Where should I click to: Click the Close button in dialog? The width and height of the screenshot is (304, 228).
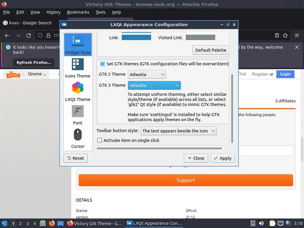196,158
